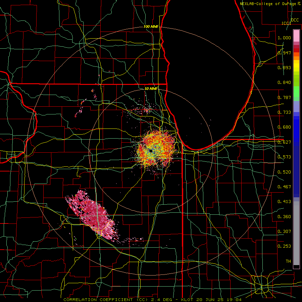This screenshot has height=302, width=302.
Task: Select the 0.787 legend value
Action: click(284, 97)
